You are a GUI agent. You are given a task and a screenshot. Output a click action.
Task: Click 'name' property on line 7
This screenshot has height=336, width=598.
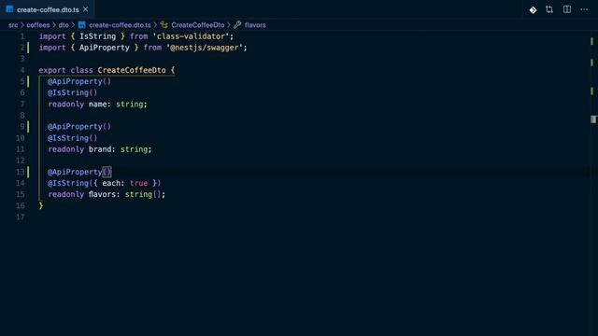point(97,104)
